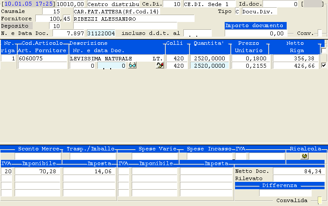Viewport: 328px width, 206px height.
Task: Click the document date 31122004 field
Action: coord(101,33)
